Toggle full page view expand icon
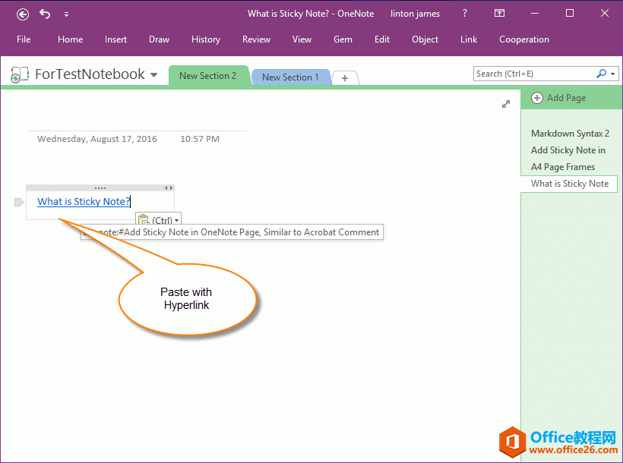Screen dimensions: 623x463 click(x=506, y=104)
